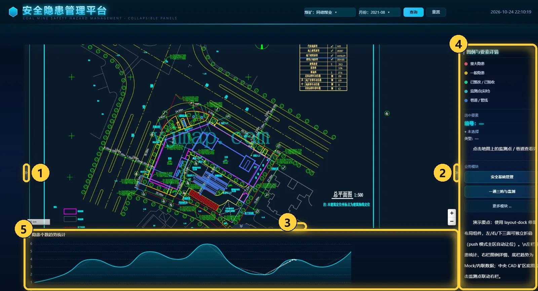Screen dimensions: 538x291
Task: Zoom out of the map with the minus button
Action: pos(452,221)
